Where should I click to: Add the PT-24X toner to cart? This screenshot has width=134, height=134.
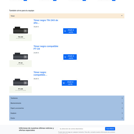pos(69,83)
